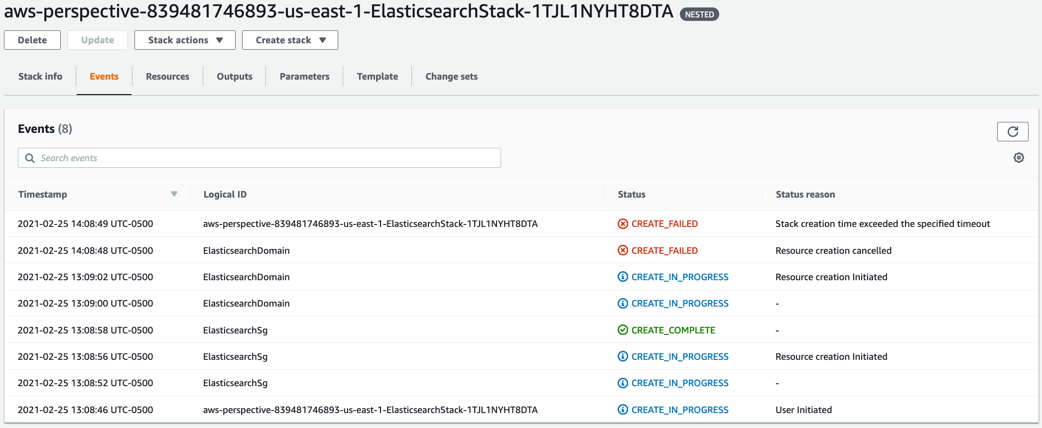This screenshot has height=428, width=1042.
Task: Click the 'Resource creation cancelled' reason
Action: (x=833, y=250)
